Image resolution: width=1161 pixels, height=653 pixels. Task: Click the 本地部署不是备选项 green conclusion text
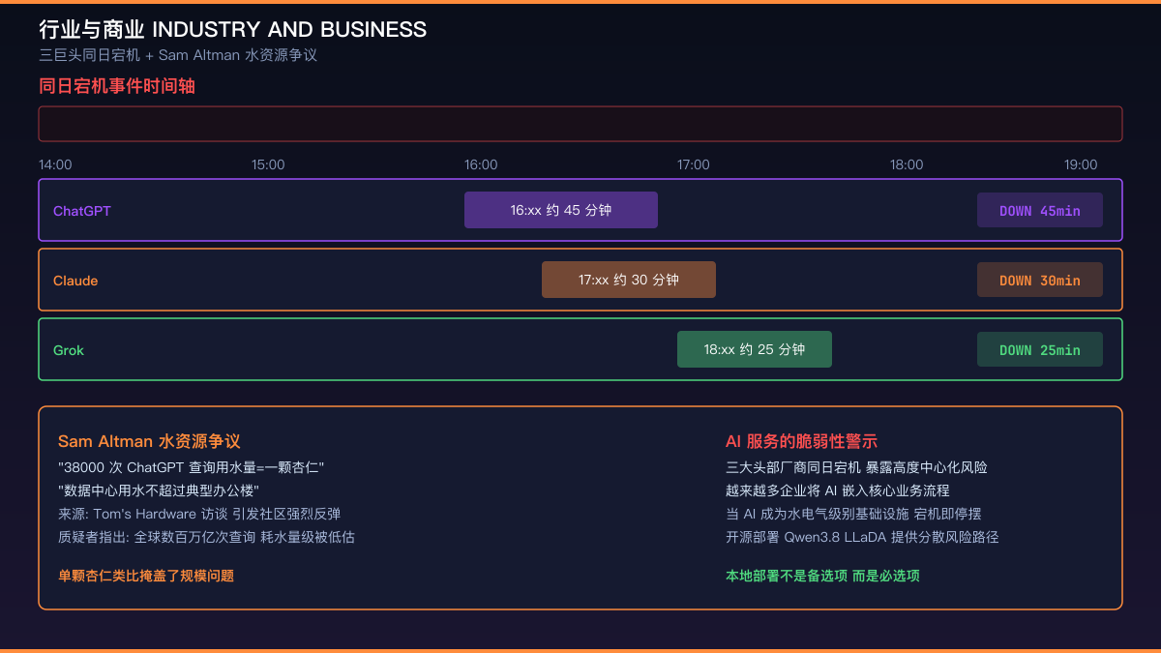[822, 576]
